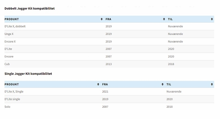
Task: Sort Dobbelt Jogger table by Fra arrows
Action: pos(164,19)
